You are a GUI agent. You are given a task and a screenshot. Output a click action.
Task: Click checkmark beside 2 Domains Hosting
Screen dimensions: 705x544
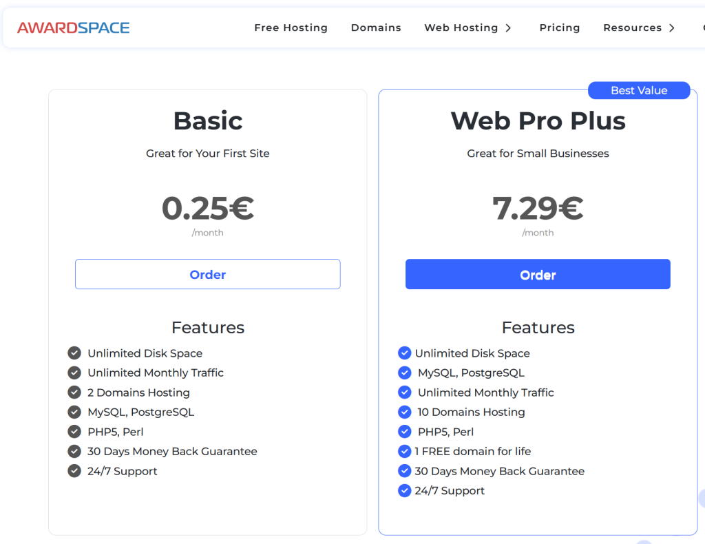74,393
